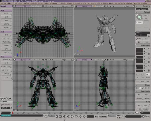151x121 pixels.
Task: Toggle the eye icon in Top viewport header
Action: (46, 6)
